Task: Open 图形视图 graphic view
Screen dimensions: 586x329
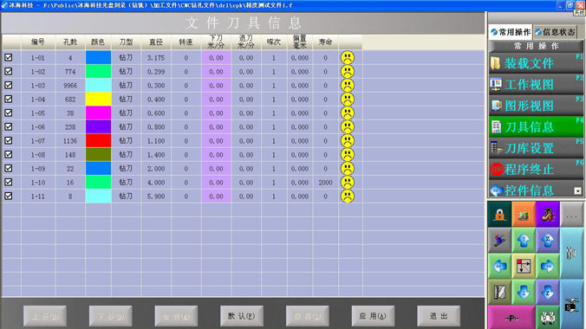Action: pos(536,106)
